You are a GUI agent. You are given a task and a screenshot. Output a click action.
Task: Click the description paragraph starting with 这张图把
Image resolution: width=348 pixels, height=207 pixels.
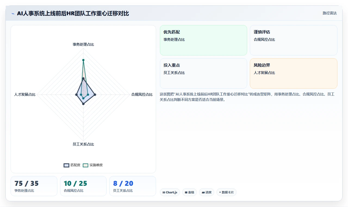247,97
